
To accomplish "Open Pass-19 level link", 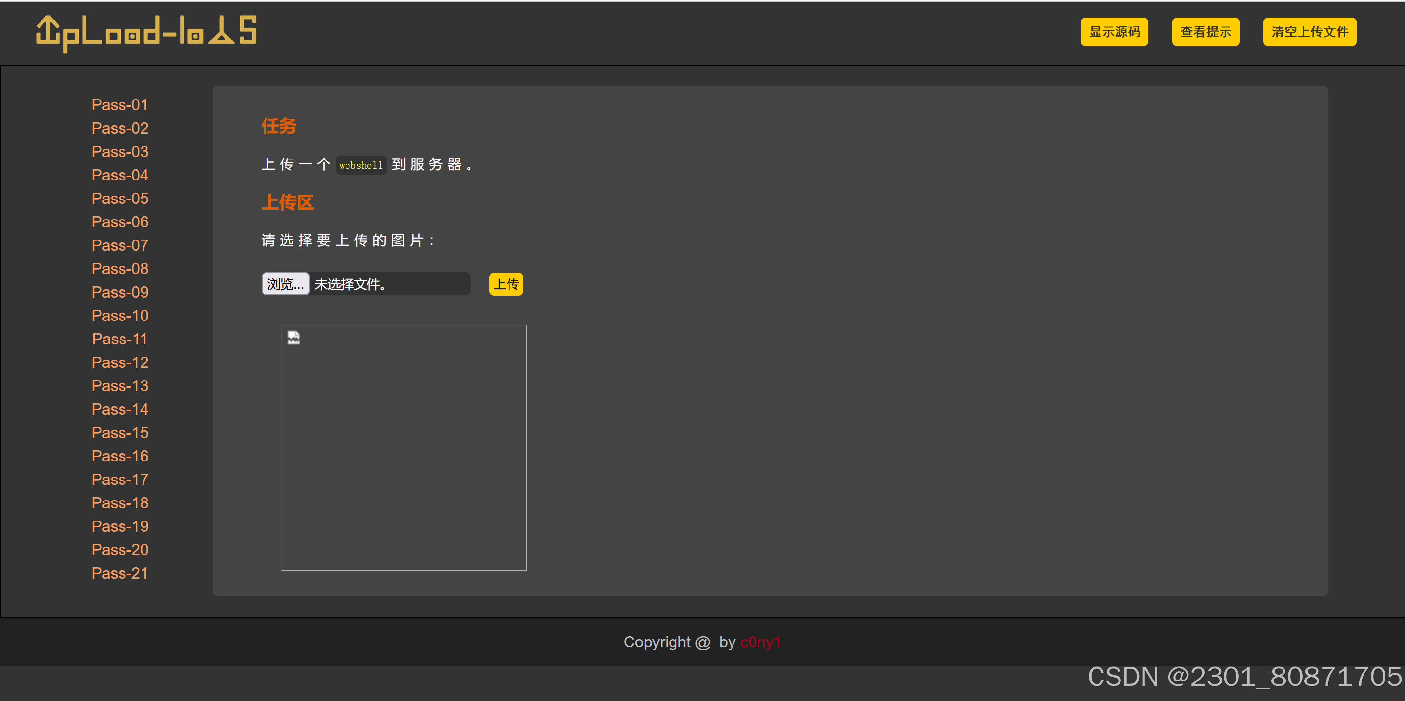I will click(120, 526).
